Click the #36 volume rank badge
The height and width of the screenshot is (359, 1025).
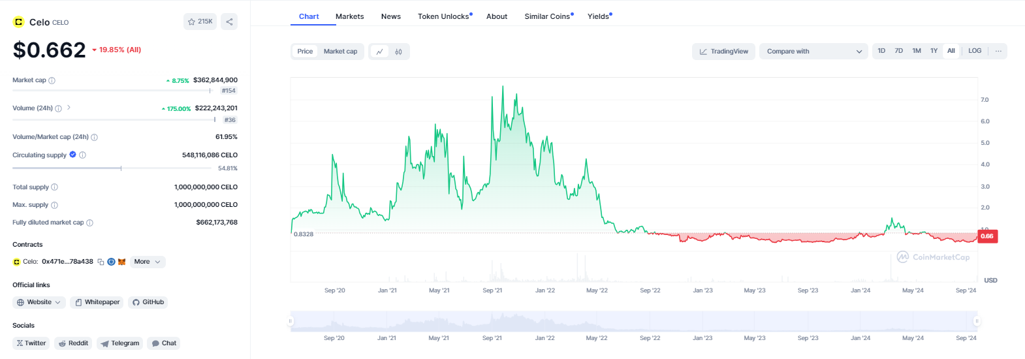coord(230,120)
